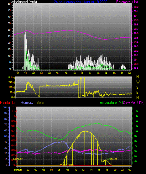Click the "130" temperature axis value
Viewport: 146px width, 174px height.
(136, 116)
